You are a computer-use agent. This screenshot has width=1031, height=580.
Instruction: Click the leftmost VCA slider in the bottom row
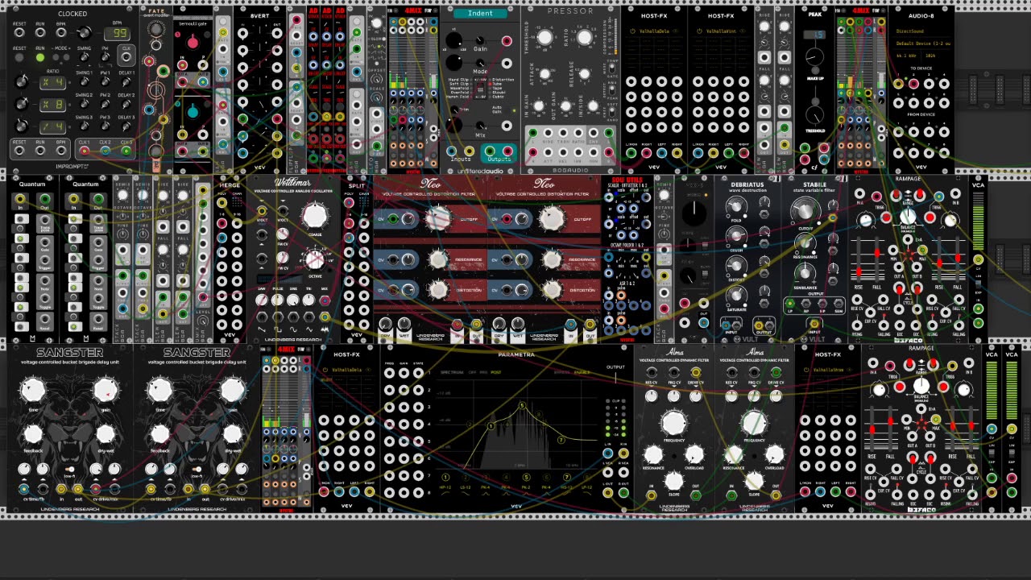tap(992, 391)
